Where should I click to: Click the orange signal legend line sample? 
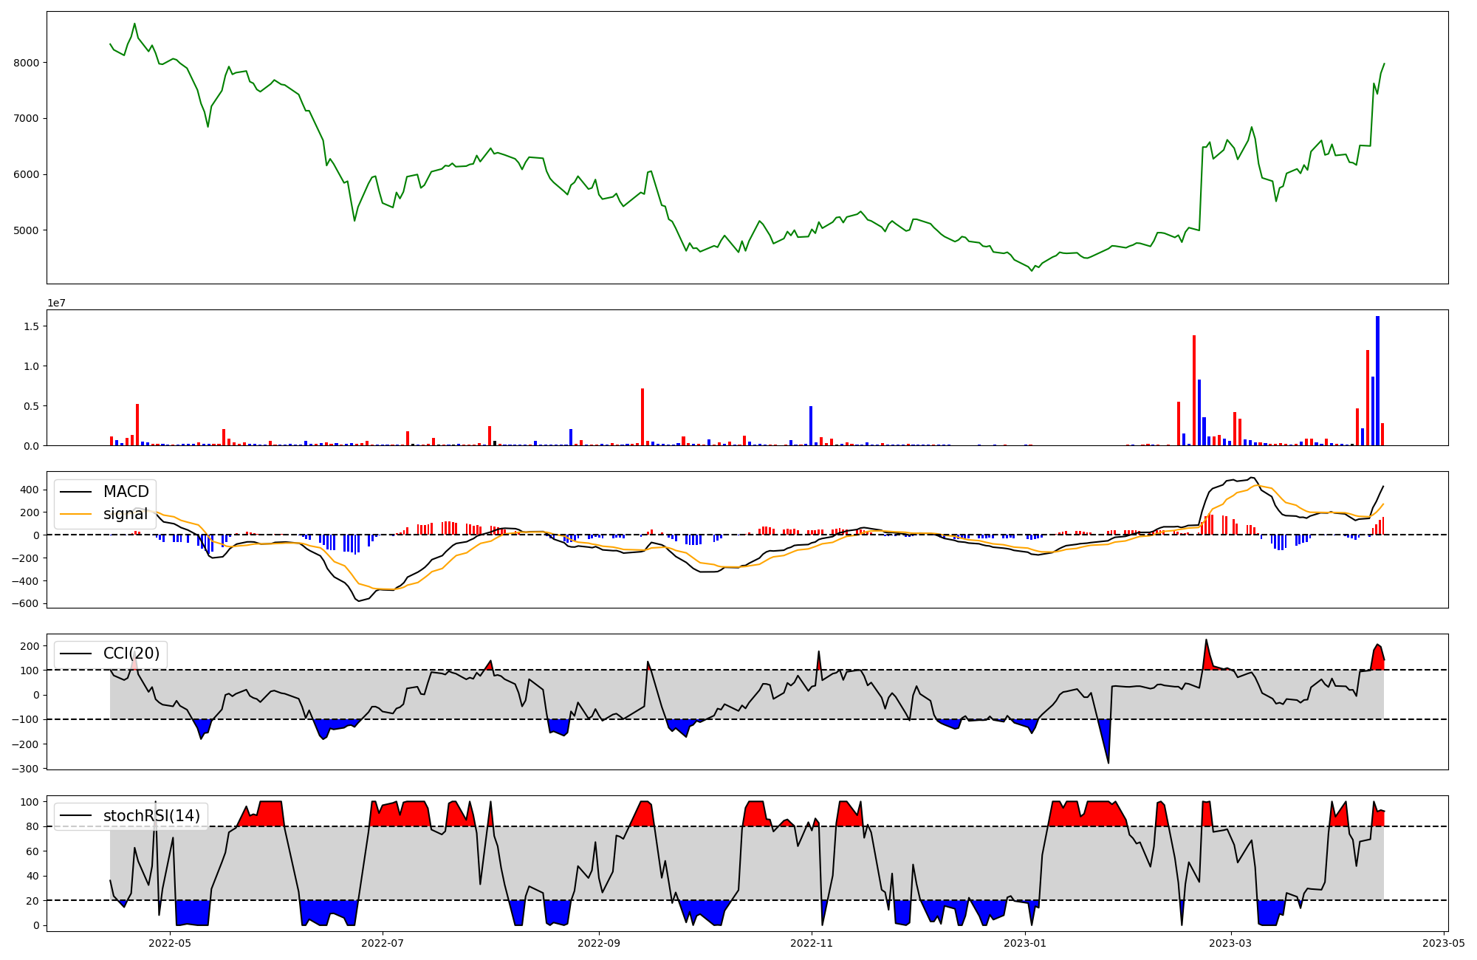[x=75, y=514]
